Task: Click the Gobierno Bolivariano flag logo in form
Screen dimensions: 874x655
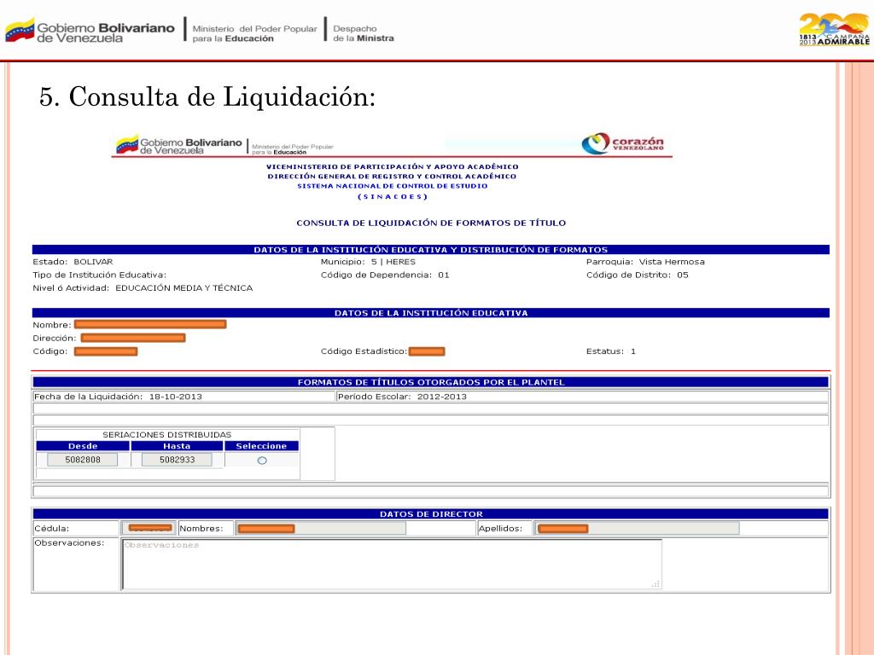Action: click(x=127, y=145)
